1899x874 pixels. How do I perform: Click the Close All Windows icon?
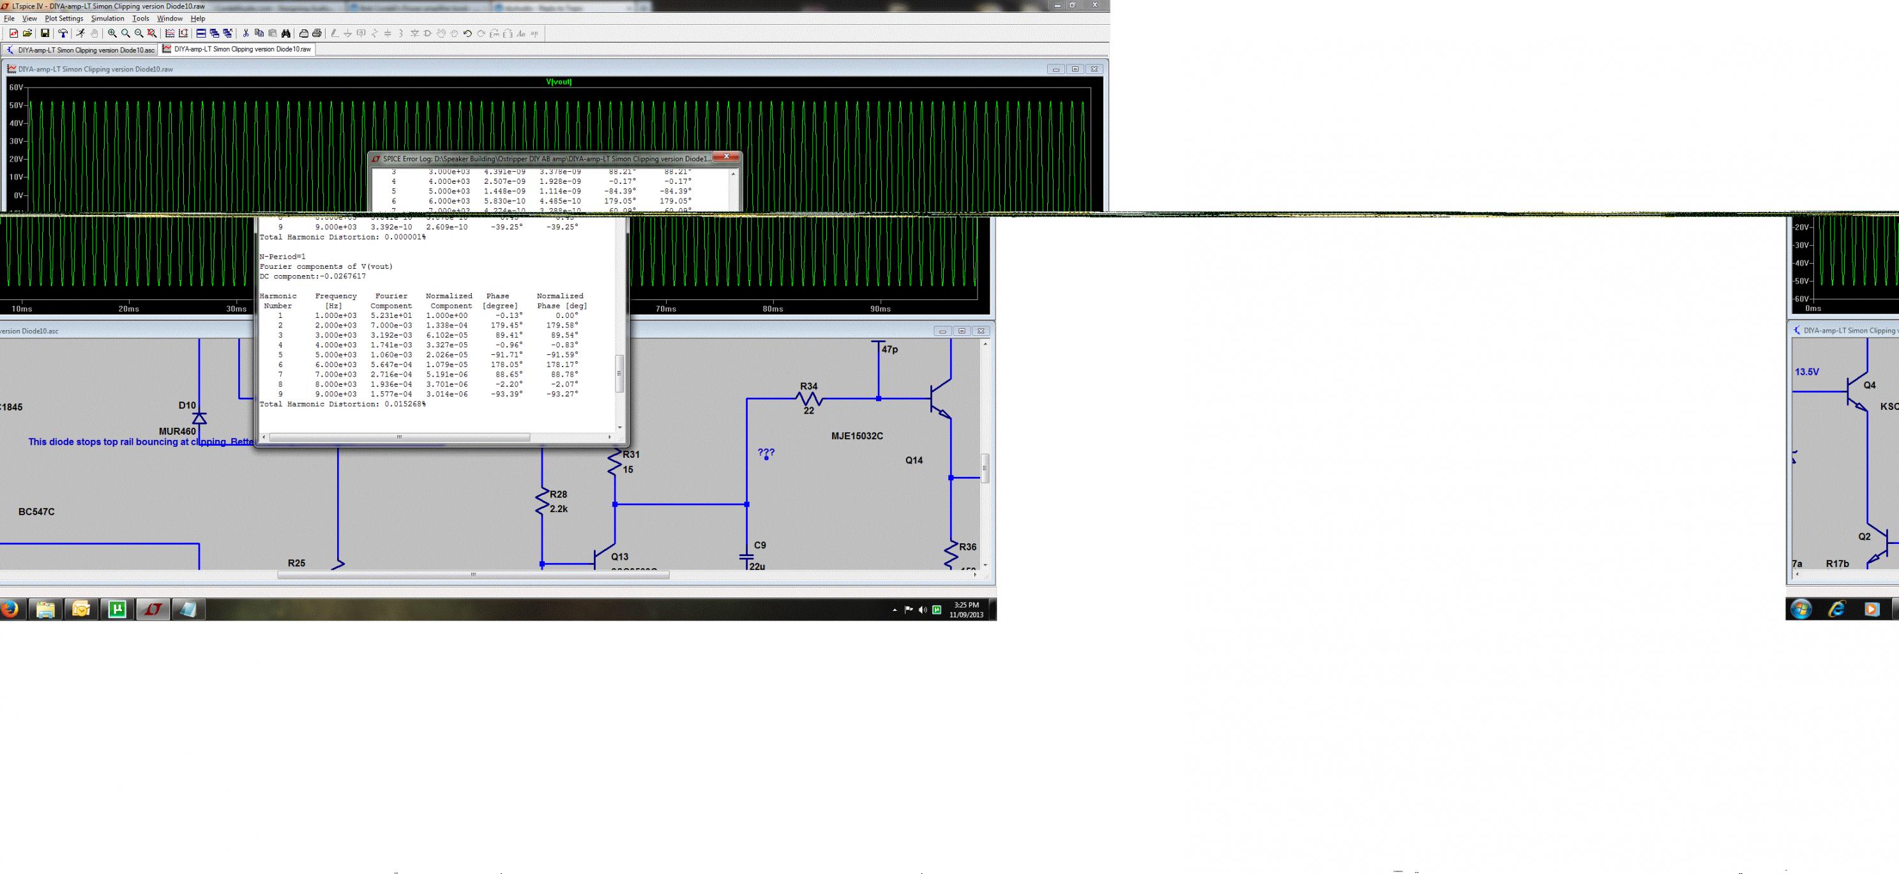(x=228, y=33)
